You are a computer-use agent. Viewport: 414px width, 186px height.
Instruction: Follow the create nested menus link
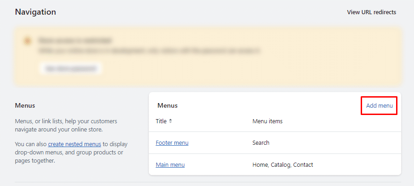pos(74,144)
